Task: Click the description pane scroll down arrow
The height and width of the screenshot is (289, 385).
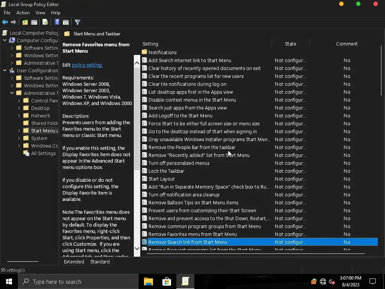Action: pos(137,248)
